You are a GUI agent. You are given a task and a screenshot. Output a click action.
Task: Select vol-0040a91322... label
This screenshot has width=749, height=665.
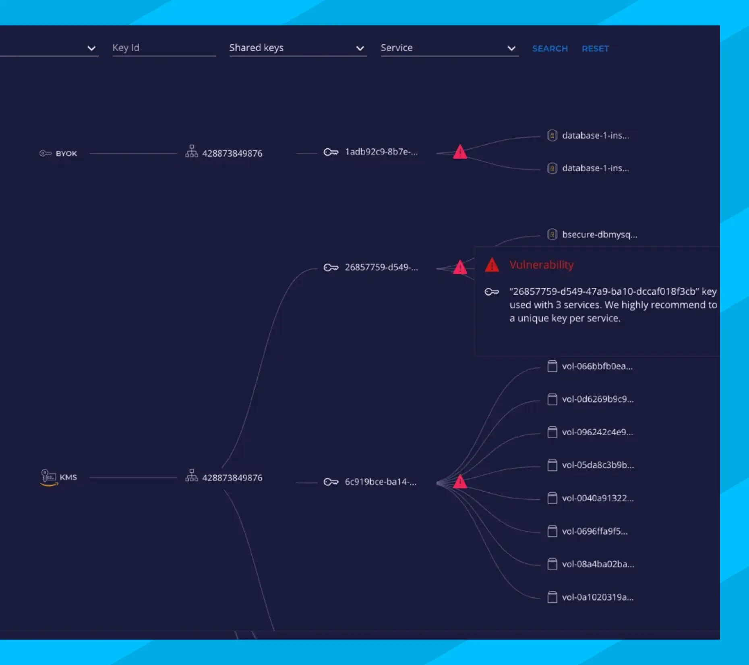pyautogui.click(x=598, y=498)
